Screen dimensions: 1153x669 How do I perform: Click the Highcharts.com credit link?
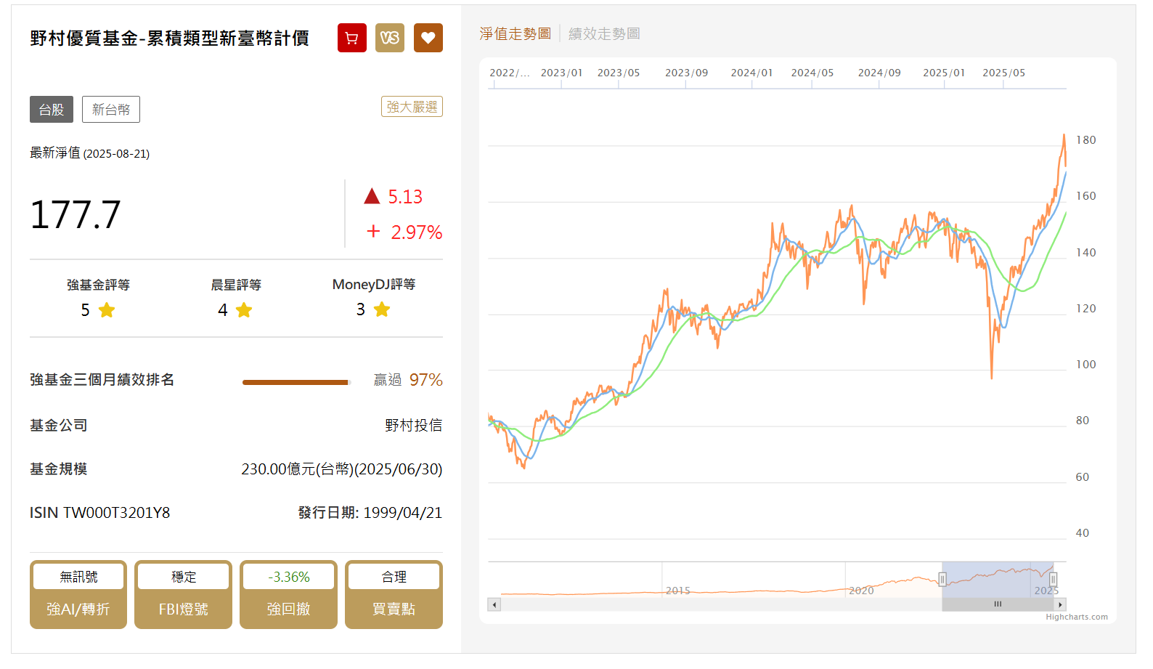[1077, 617]
